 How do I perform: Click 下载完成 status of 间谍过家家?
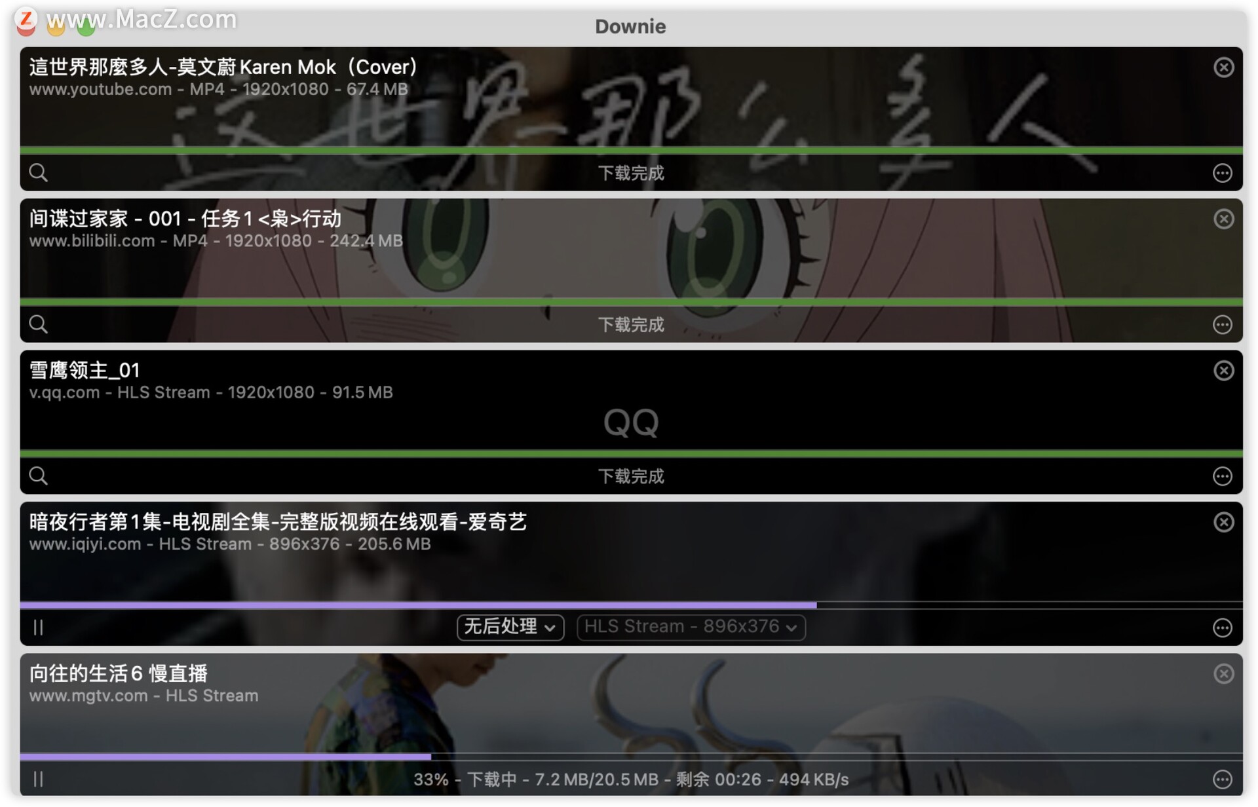click(631, 324)
